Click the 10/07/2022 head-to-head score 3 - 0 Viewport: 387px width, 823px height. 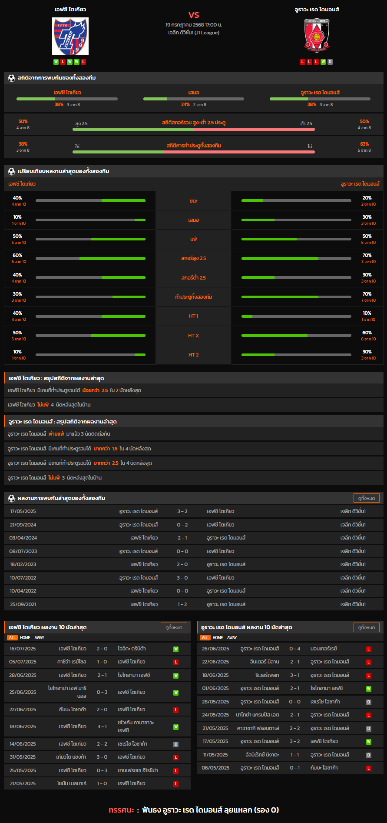182,578
